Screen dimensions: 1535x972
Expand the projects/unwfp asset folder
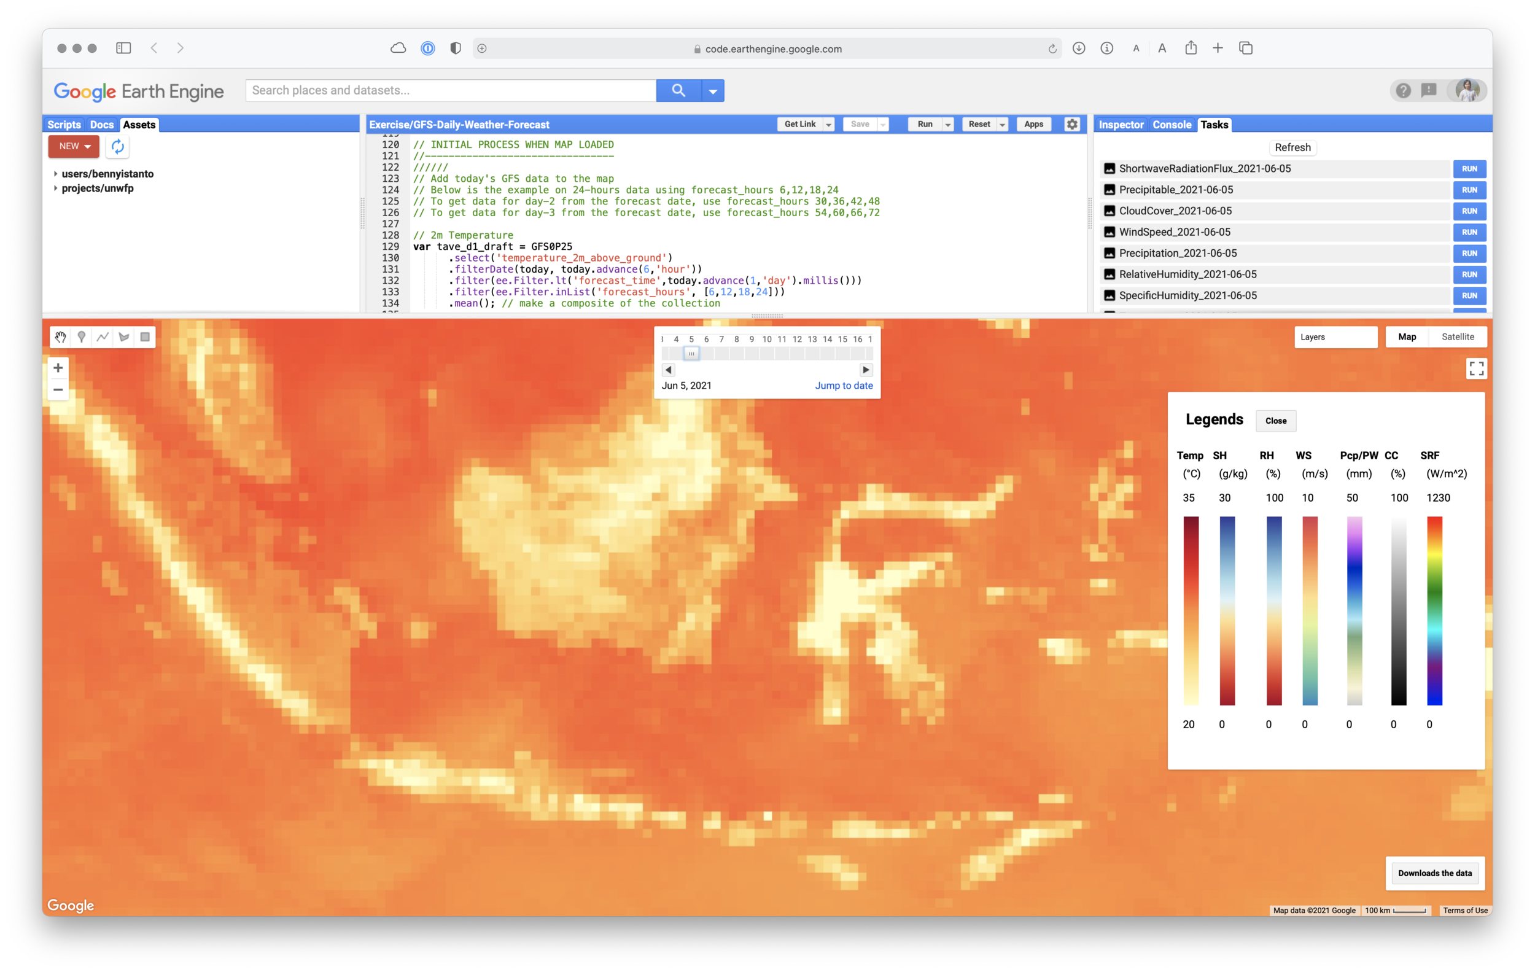click(x=55, y=189)
